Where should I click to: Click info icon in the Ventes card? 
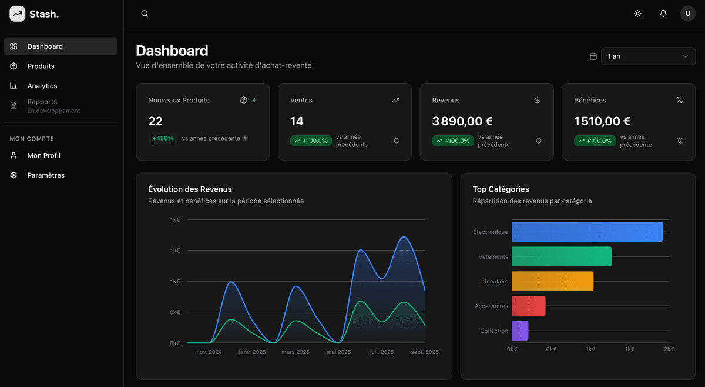point(397,141)
